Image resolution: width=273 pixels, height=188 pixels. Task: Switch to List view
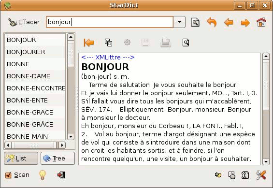point(21,158)
